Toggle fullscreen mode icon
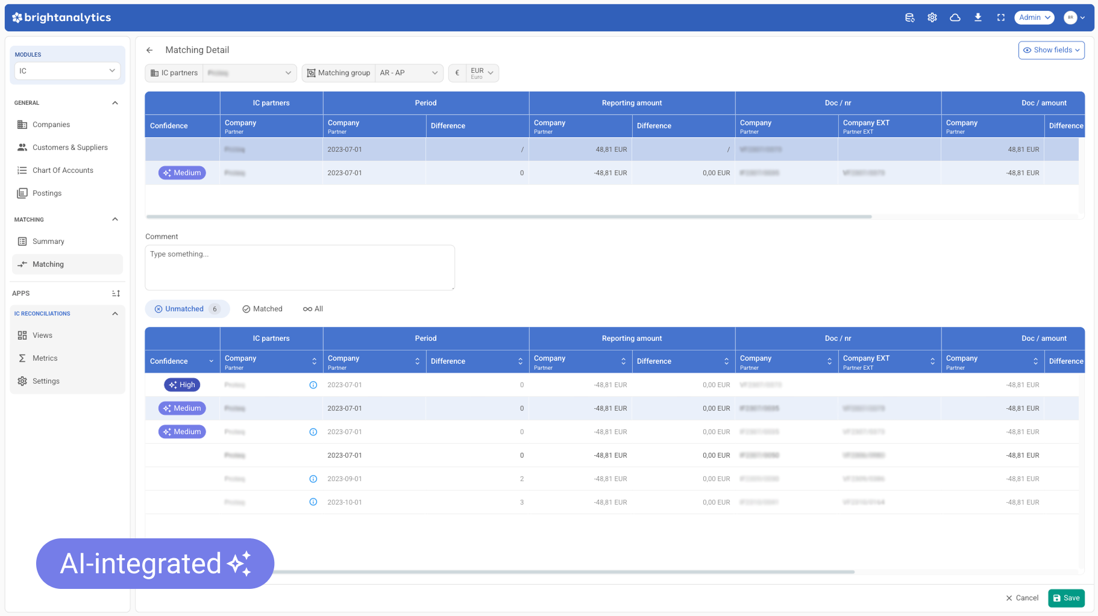The height and width of the screenshot is (616, 1098). coord(1001,17)
